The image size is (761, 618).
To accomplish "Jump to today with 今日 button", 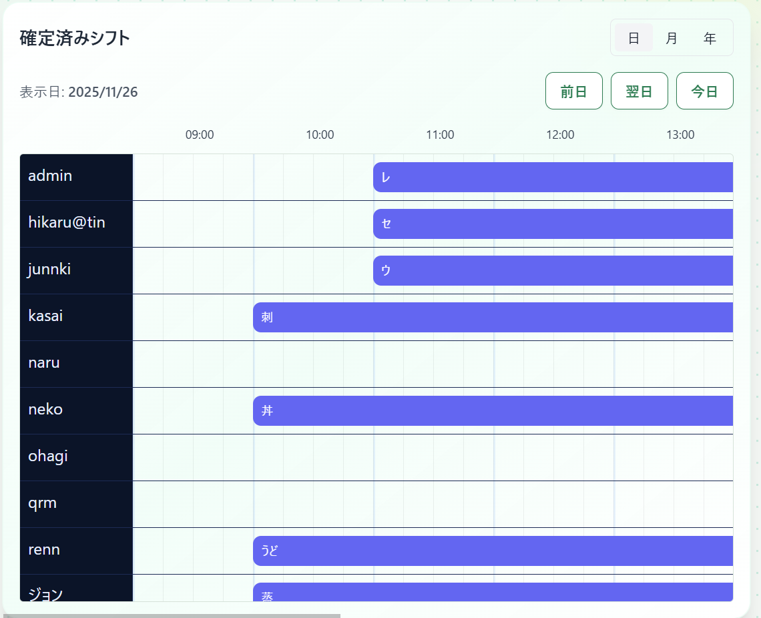I will pos(704,91).
